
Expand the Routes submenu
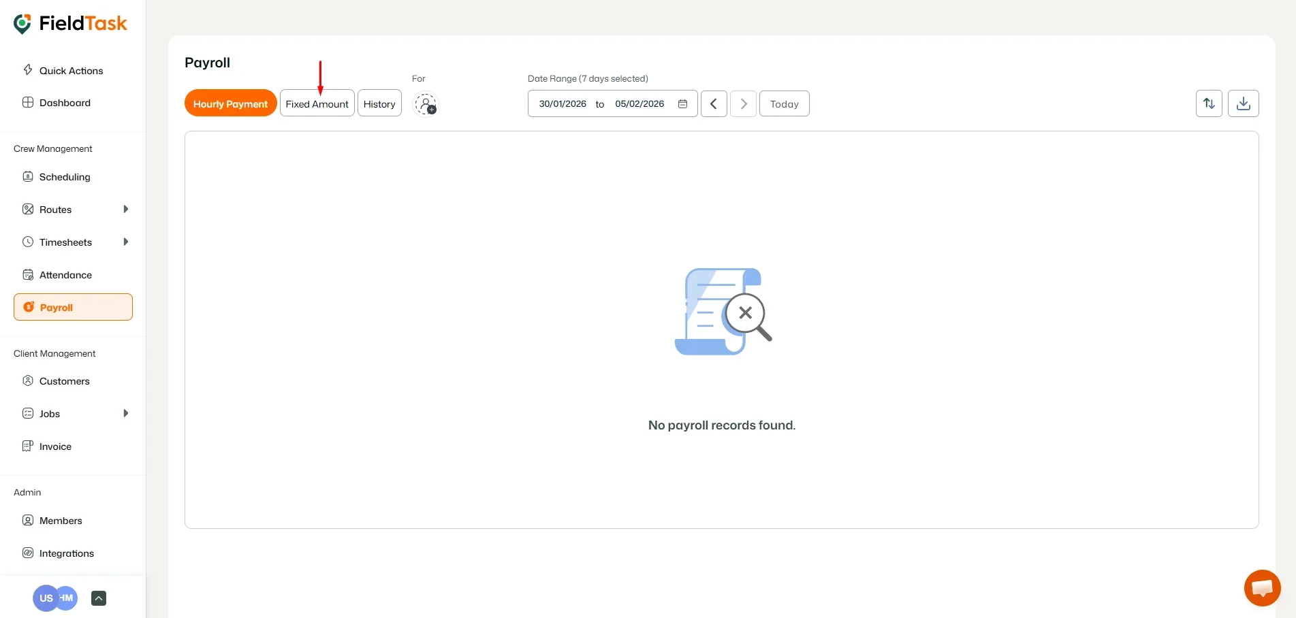tap(126, 209)
